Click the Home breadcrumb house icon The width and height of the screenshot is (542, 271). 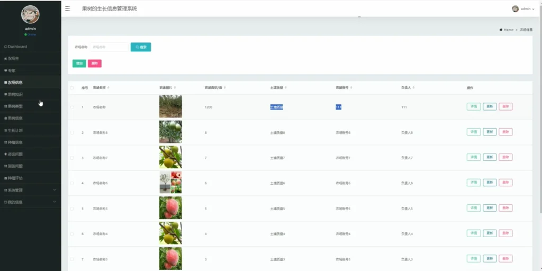click(x=501, y=30)
